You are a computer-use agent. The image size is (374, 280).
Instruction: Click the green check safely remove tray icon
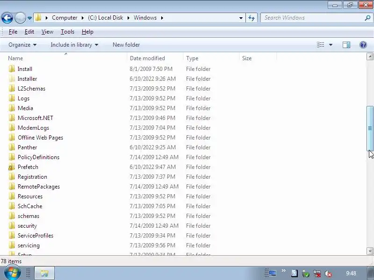tap(306, 273)
